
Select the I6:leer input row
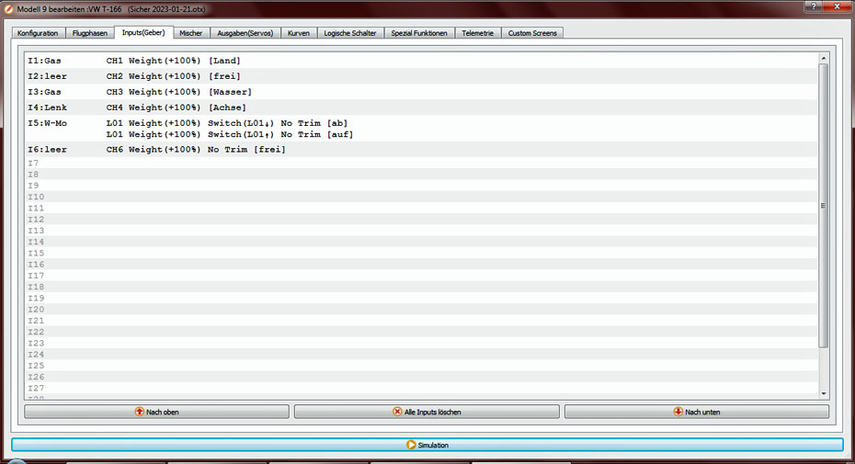pyautogui.click(x=421, y=150)
